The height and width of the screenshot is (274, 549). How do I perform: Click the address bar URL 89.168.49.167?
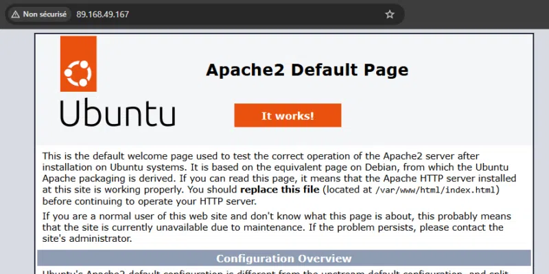102,14
